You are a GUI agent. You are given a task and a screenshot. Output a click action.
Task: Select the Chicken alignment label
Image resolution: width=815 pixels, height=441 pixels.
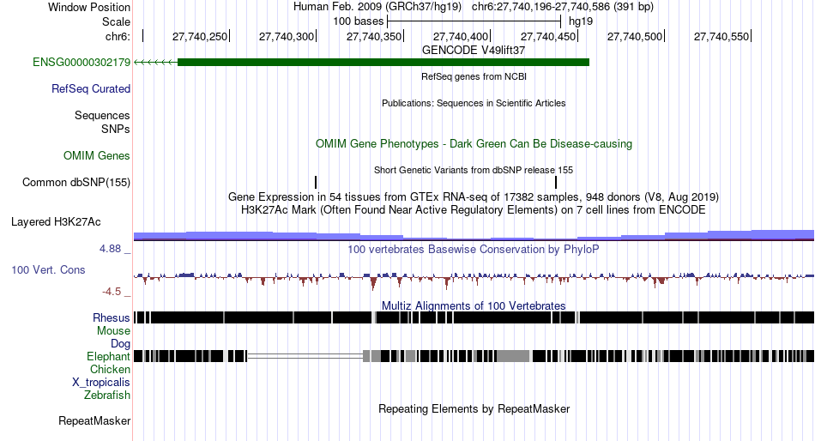(110, 369)
